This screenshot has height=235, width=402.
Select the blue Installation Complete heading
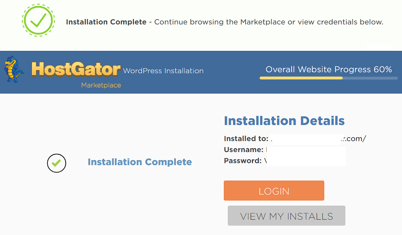[x=140, y=162]
